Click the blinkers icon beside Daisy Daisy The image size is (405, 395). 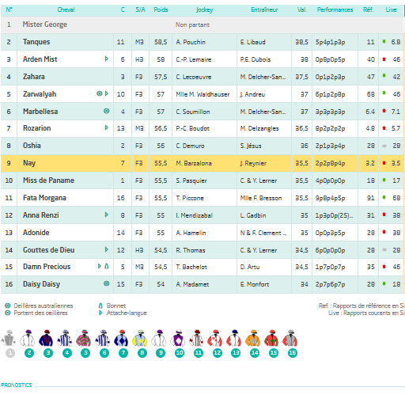(x=107, y=283)
